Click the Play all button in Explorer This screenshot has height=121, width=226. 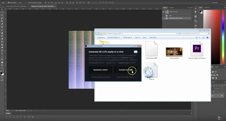(x=137, y=37)
